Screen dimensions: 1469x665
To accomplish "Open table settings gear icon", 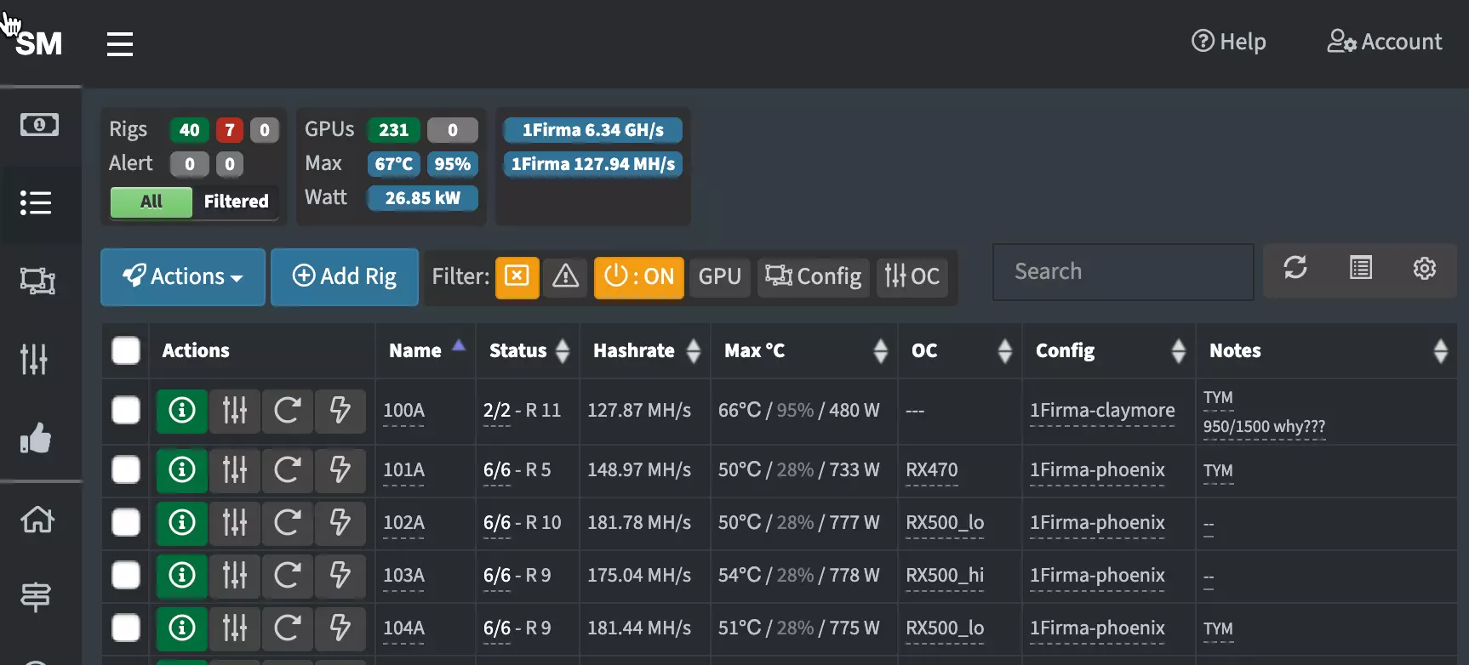I will point(1425,268).
